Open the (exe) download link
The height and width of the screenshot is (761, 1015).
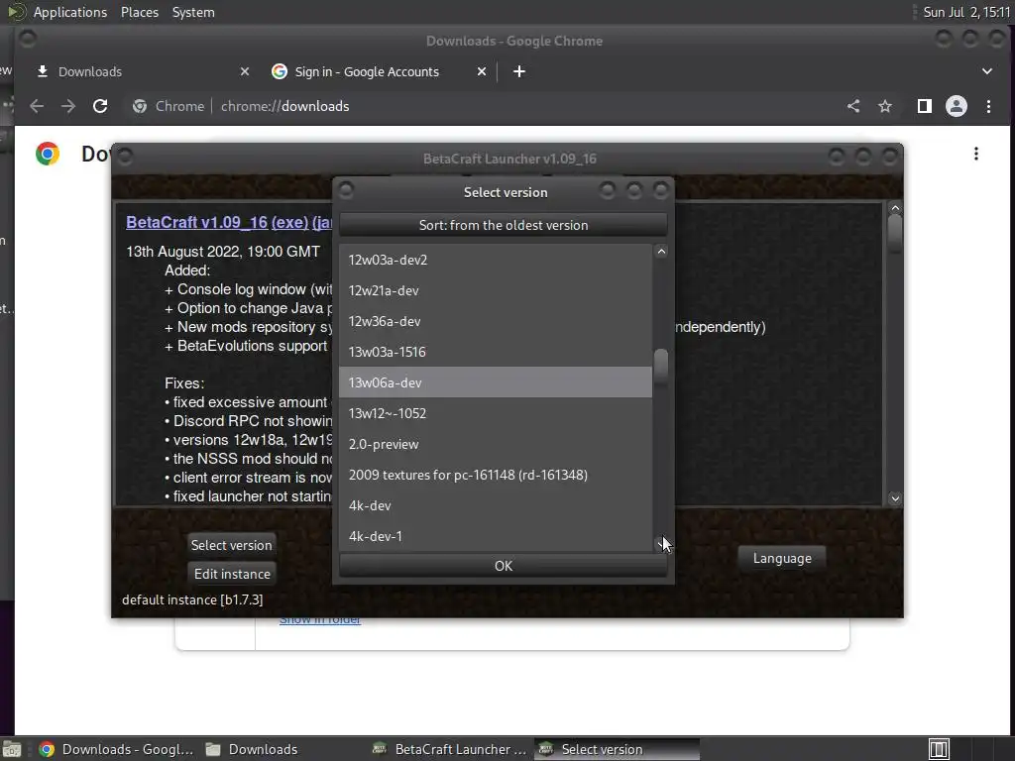tap(289, 222)
